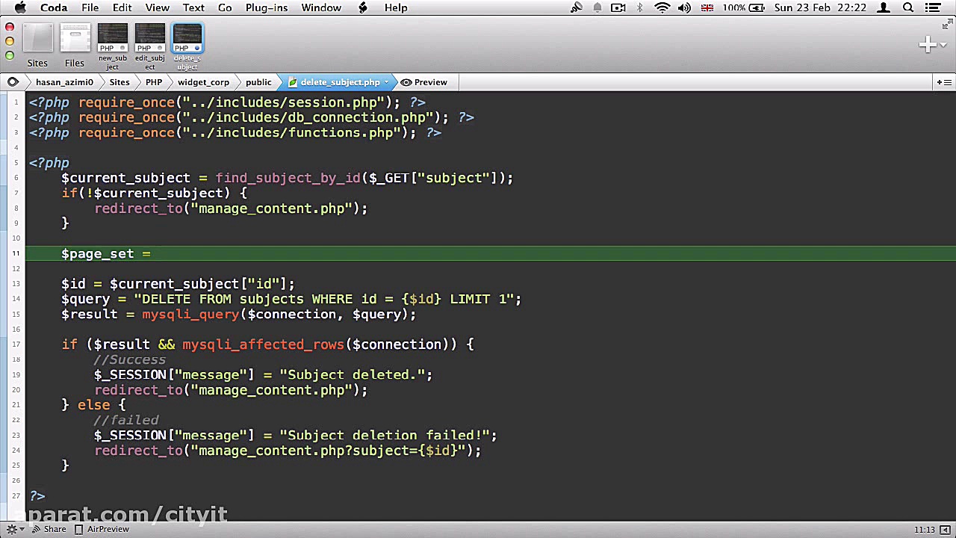The height and width of the screenshot is (538, 956).
Task: Open the Apple menu
Action: point(20,7)
